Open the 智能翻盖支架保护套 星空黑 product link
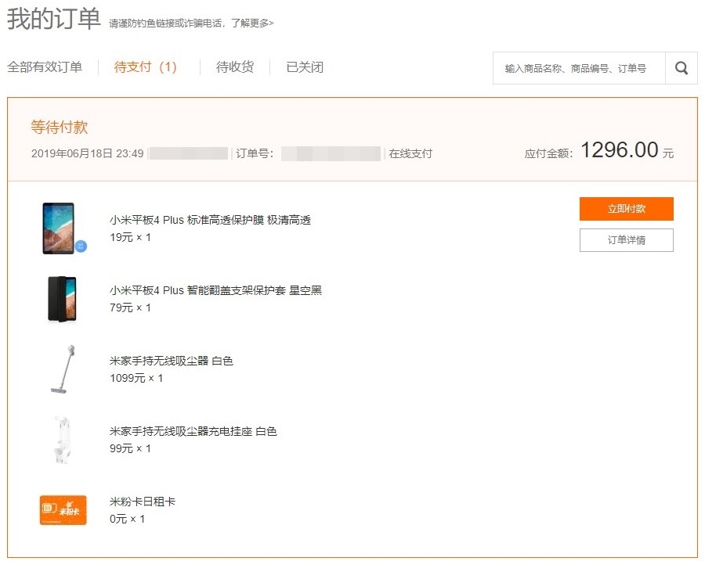Image resolution: width=705 pixels, height=561 pixels. pos(215,290)
